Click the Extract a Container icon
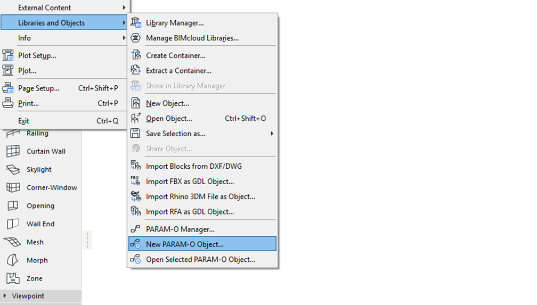The height and width of the screenshot is (305, 537). (136, 70)
